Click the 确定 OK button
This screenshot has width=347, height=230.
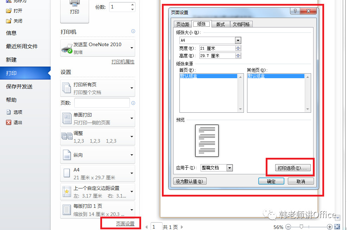pyautogui.click(x=271, y=181)
